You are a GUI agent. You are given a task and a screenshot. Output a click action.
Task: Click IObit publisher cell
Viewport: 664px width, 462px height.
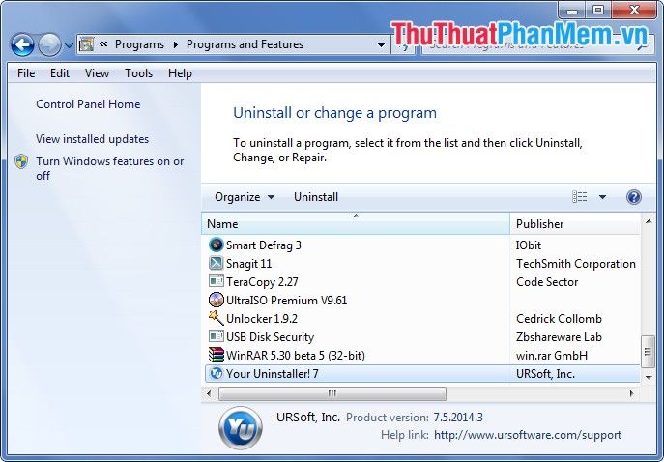pyautogui.click(x=528, y=245)
